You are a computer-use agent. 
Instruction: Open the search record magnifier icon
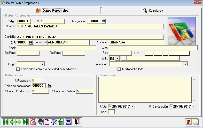(x=33, y=122)
